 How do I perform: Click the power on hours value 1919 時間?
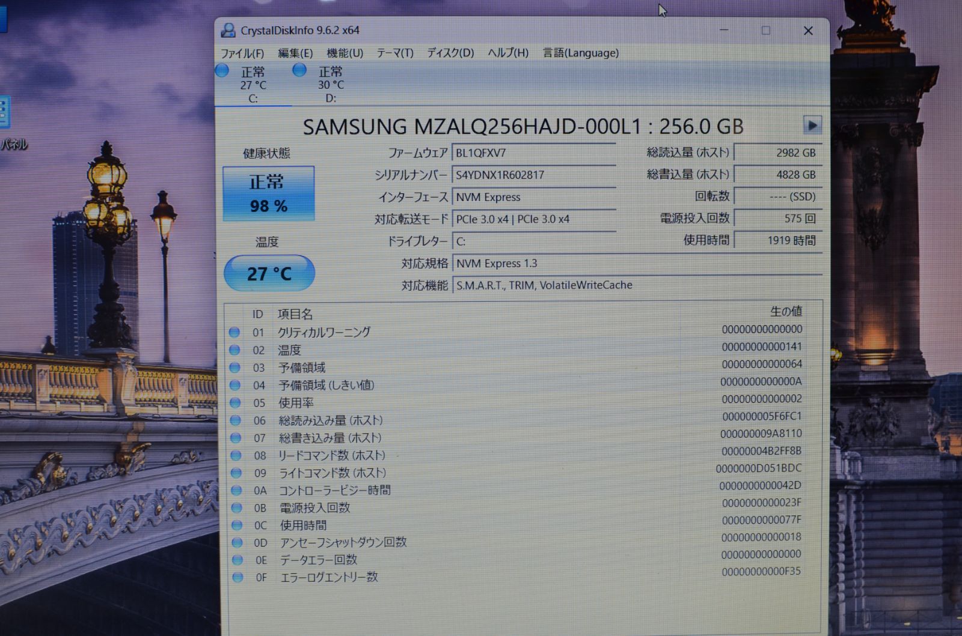pos(778,240)
